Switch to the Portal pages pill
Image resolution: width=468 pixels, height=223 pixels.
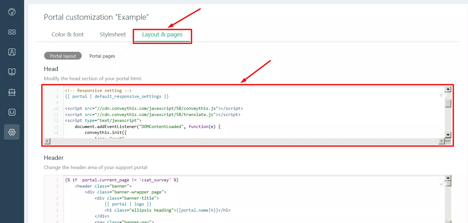coord(102,56)
